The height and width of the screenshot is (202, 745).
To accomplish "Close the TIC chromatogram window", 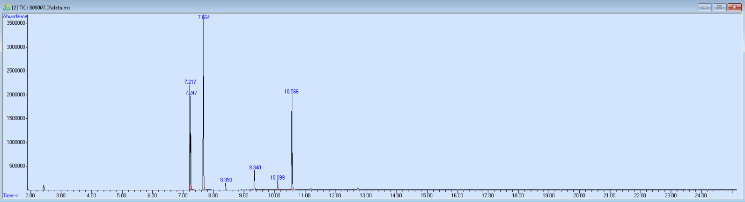I will coord(734,7).
